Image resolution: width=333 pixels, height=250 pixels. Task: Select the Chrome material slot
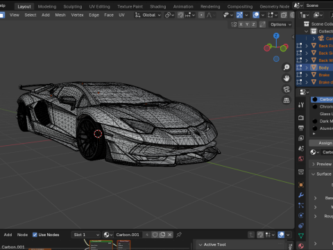pos(322,107)
